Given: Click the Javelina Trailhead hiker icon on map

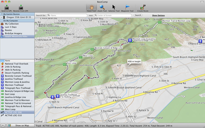Looking at the screenshot, I should pos(58,96).
